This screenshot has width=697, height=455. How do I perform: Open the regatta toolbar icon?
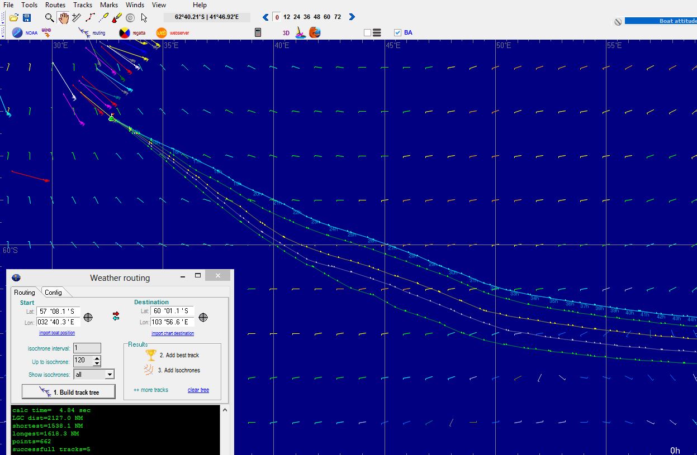pyautogui.click(x=124, y=33)
